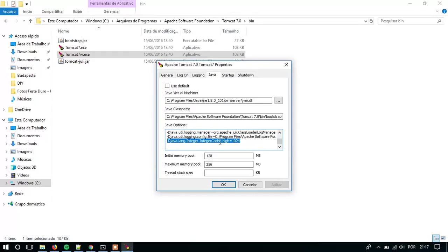Select the Tomcat7w.exe file
Viewport: 448px width, 252px height.
click(x=77, y=55)
